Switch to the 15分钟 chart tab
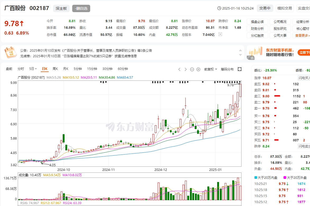 pyautogui.click(x=92, y=69)
